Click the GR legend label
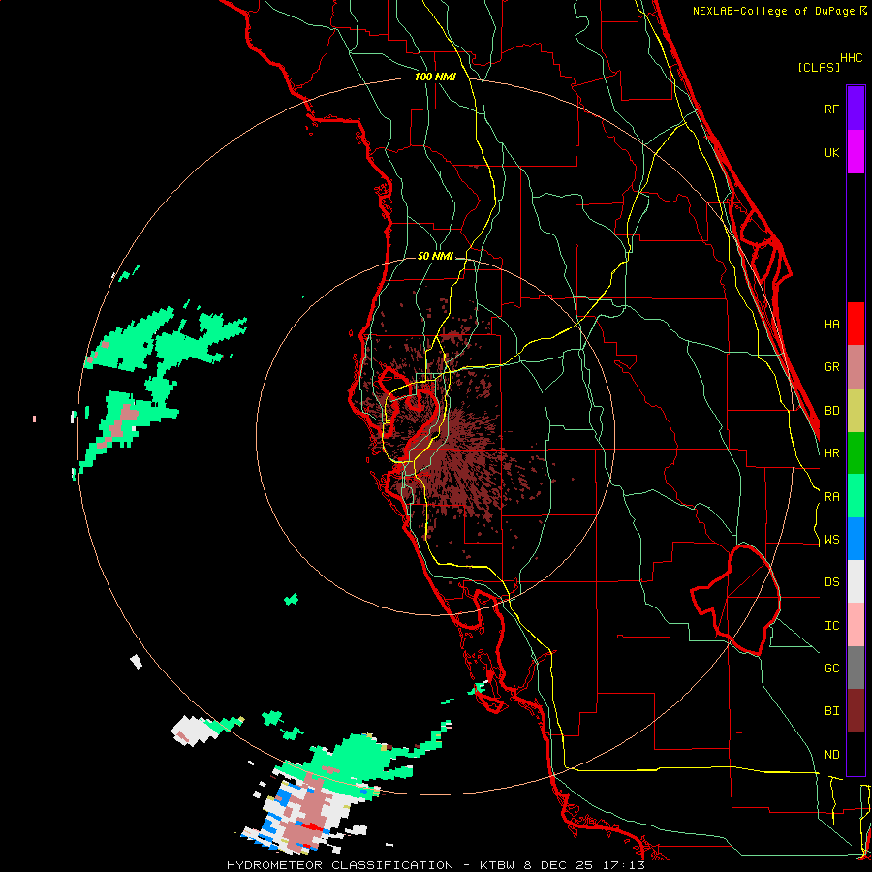This screenshot has height=872, width=872. pyautogui.click(x=832, y=367)
